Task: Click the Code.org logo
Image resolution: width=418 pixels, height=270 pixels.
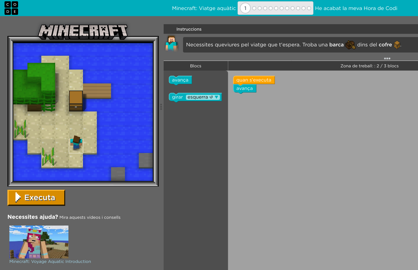Action: click(11, 8)
